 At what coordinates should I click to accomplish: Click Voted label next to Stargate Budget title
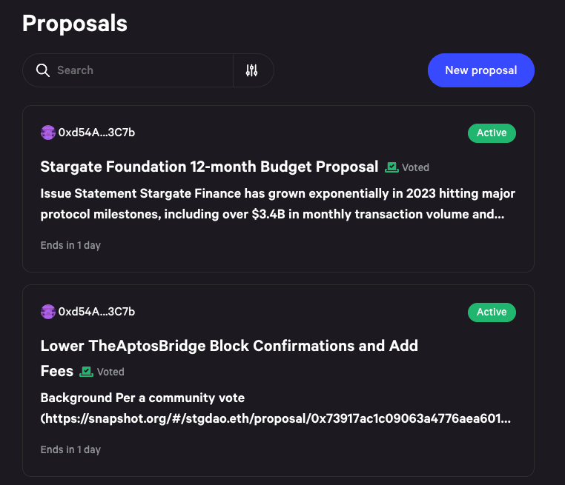coord(415,167)
